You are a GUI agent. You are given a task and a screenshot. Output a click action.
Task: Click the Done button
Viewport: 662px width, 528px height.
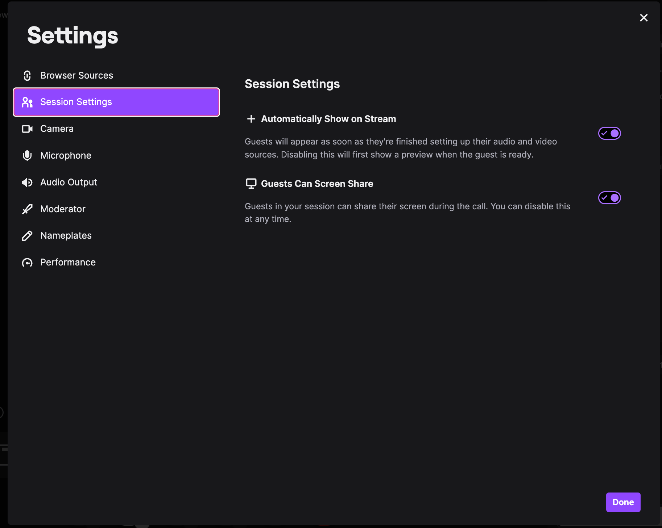coord(623,502)
